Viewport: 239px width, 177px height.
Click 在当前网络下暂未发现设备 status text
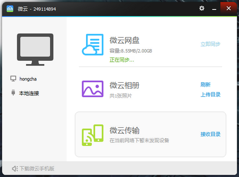(x=139, y=141)
